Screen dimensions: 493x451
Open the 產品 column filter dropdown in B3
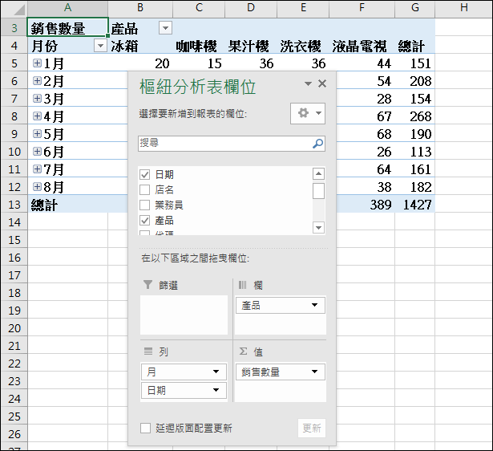[x=165, y=28]
